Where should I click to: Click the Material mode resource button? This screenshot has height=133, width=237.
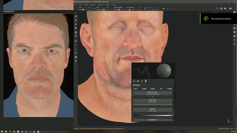(x=153, y=93)
